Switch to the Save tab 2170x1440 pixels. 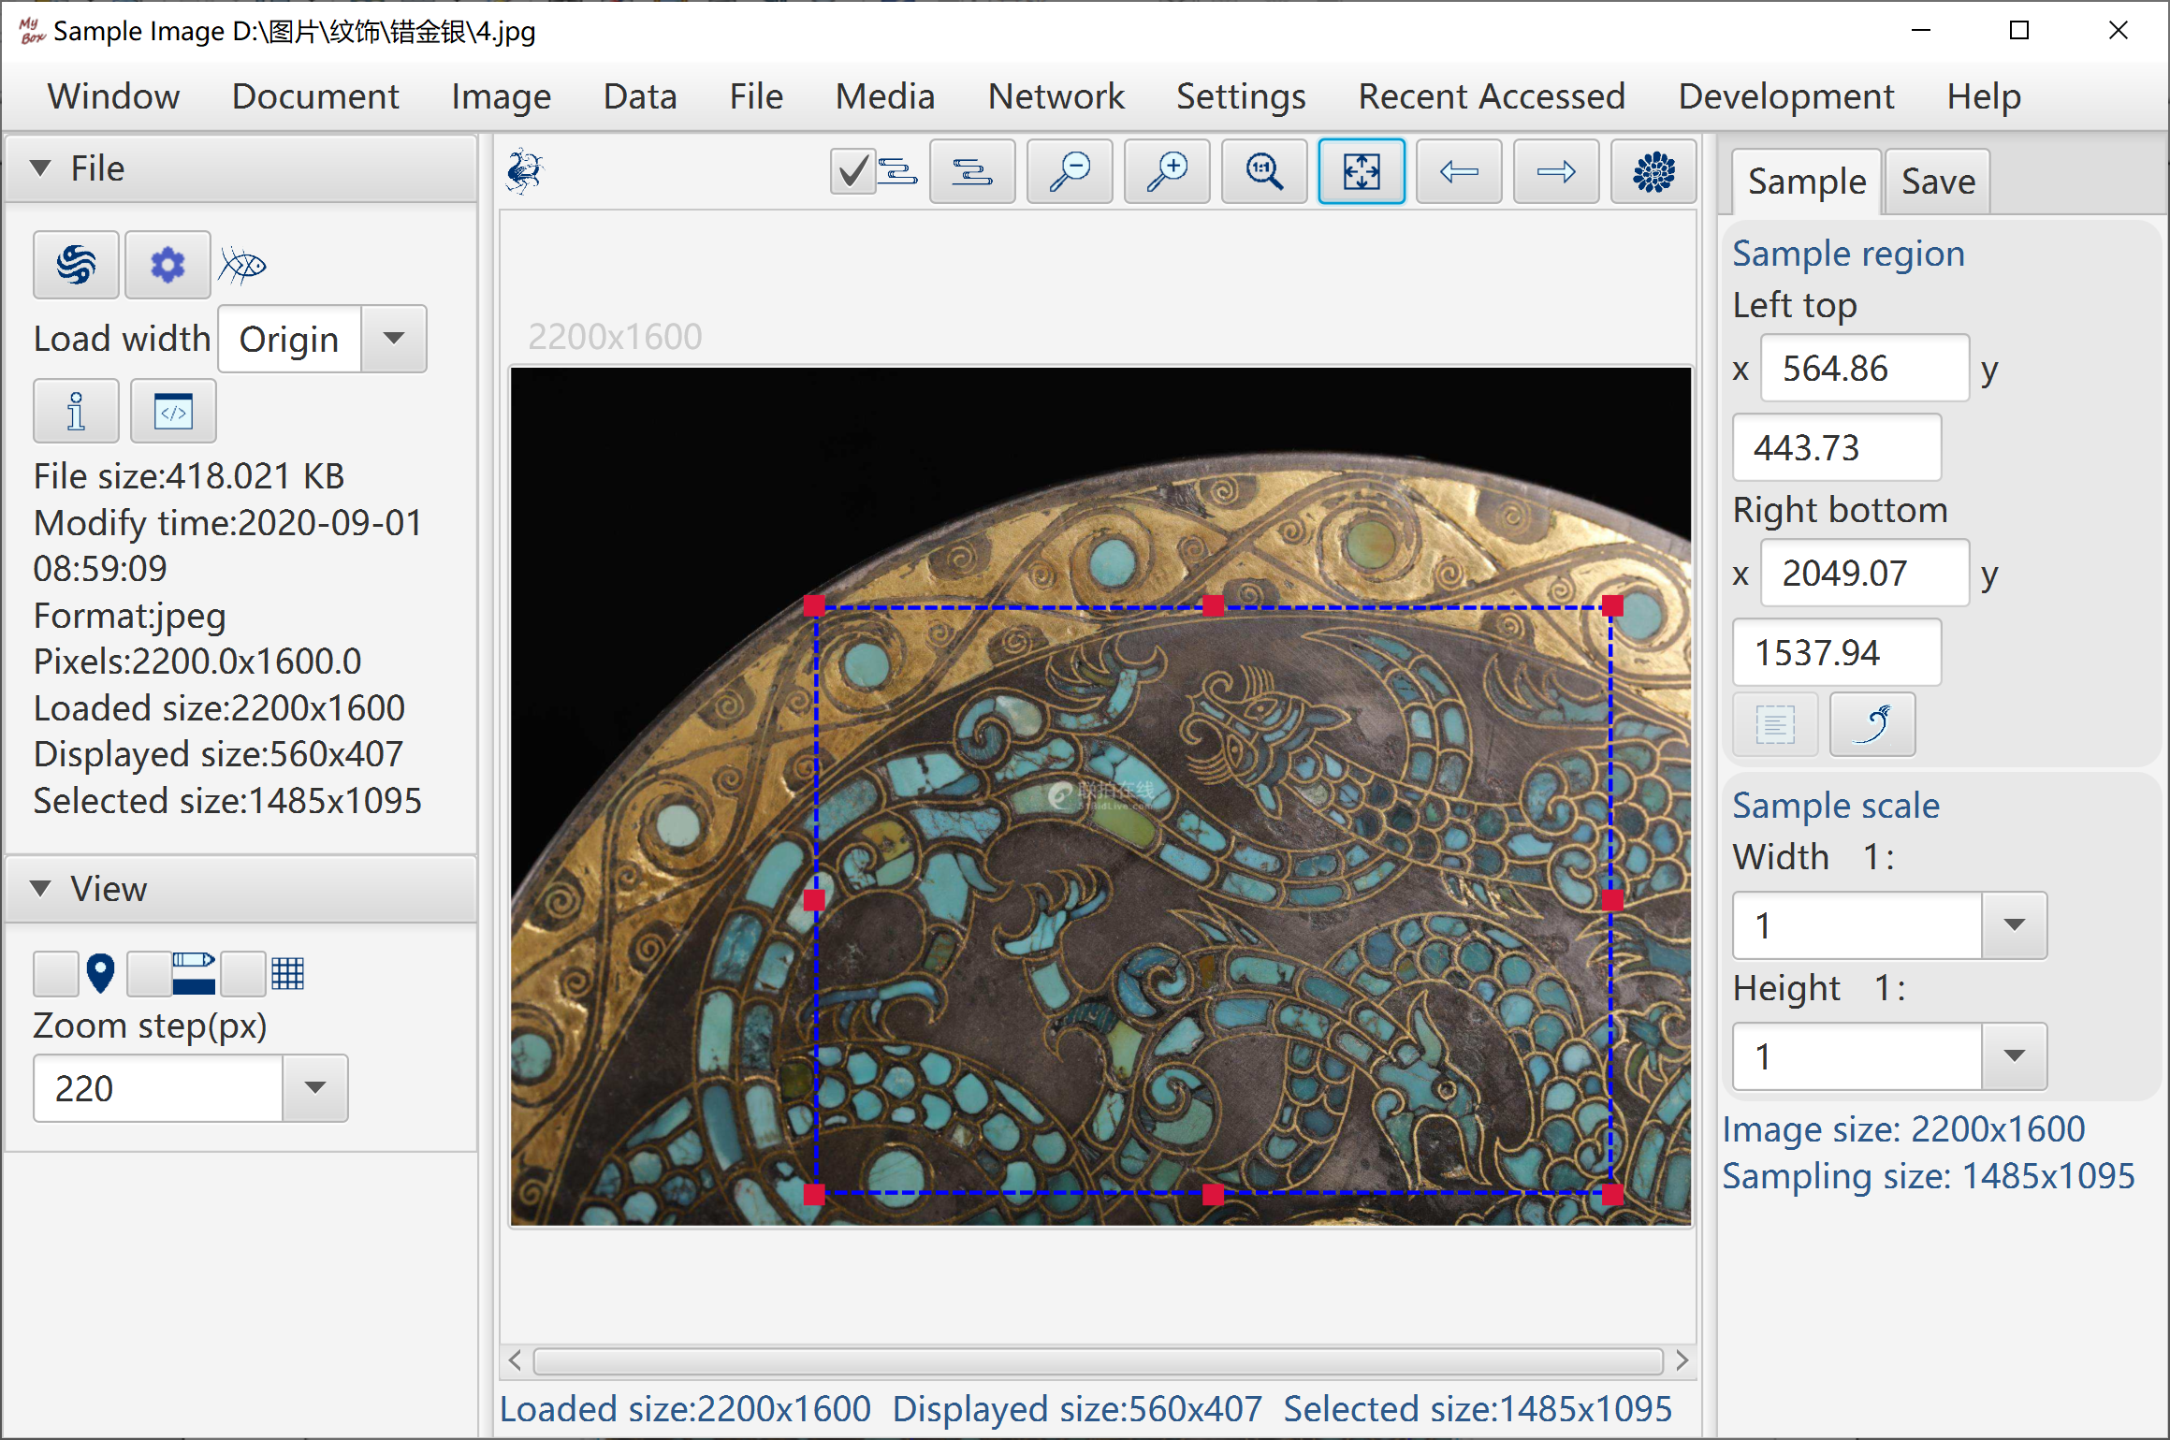pyautogui.click(x=1938, y=182)
